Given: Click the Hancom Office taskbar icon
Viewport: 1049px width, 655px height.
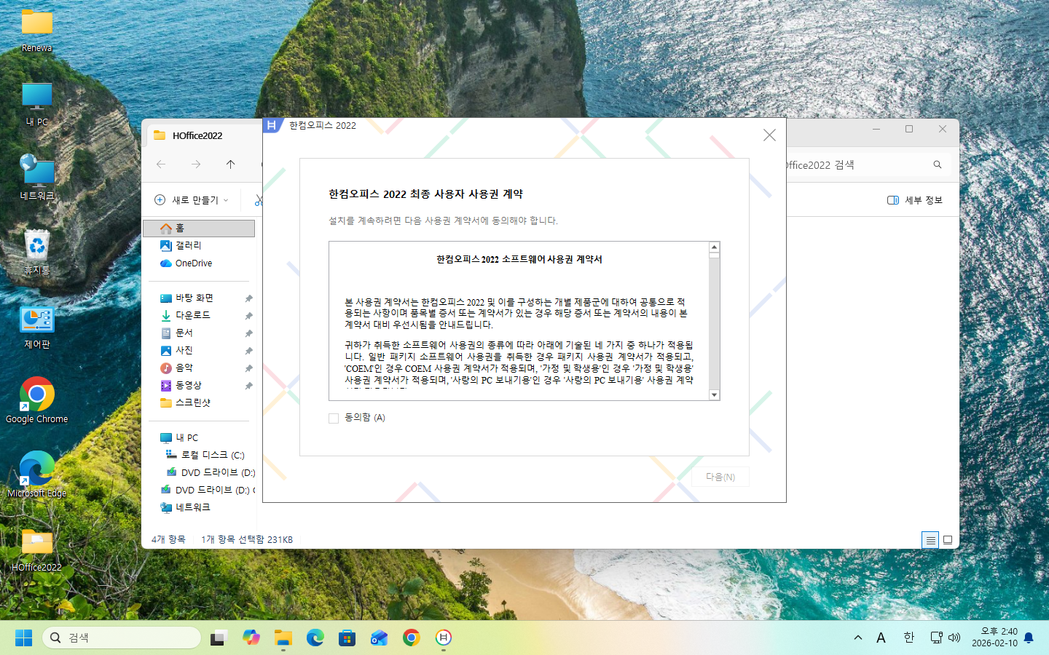Looking at the screenshot, I should pos(443,638).
